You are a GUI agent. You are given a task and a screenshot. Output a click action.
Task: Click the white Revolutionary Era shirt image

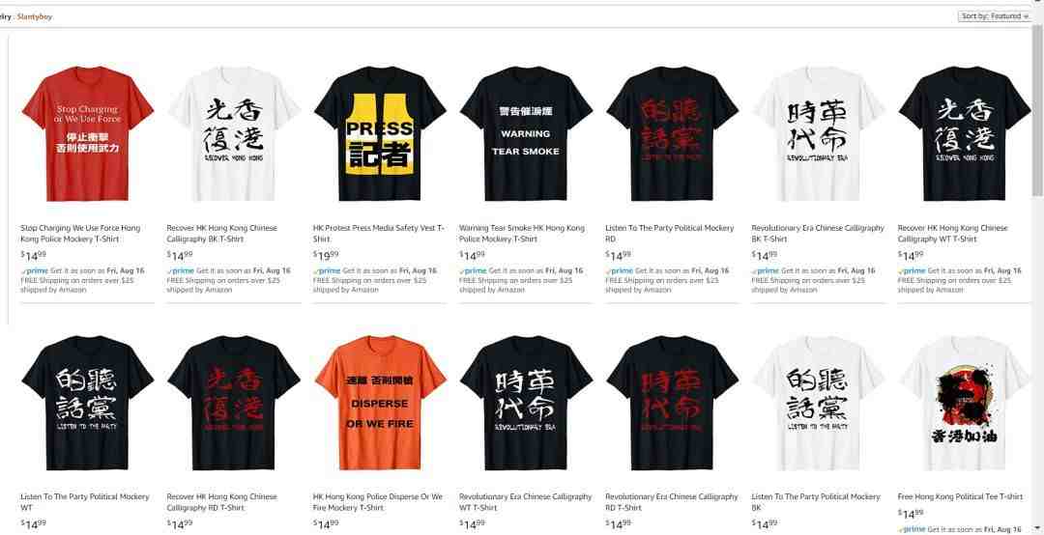pos(819,133)
